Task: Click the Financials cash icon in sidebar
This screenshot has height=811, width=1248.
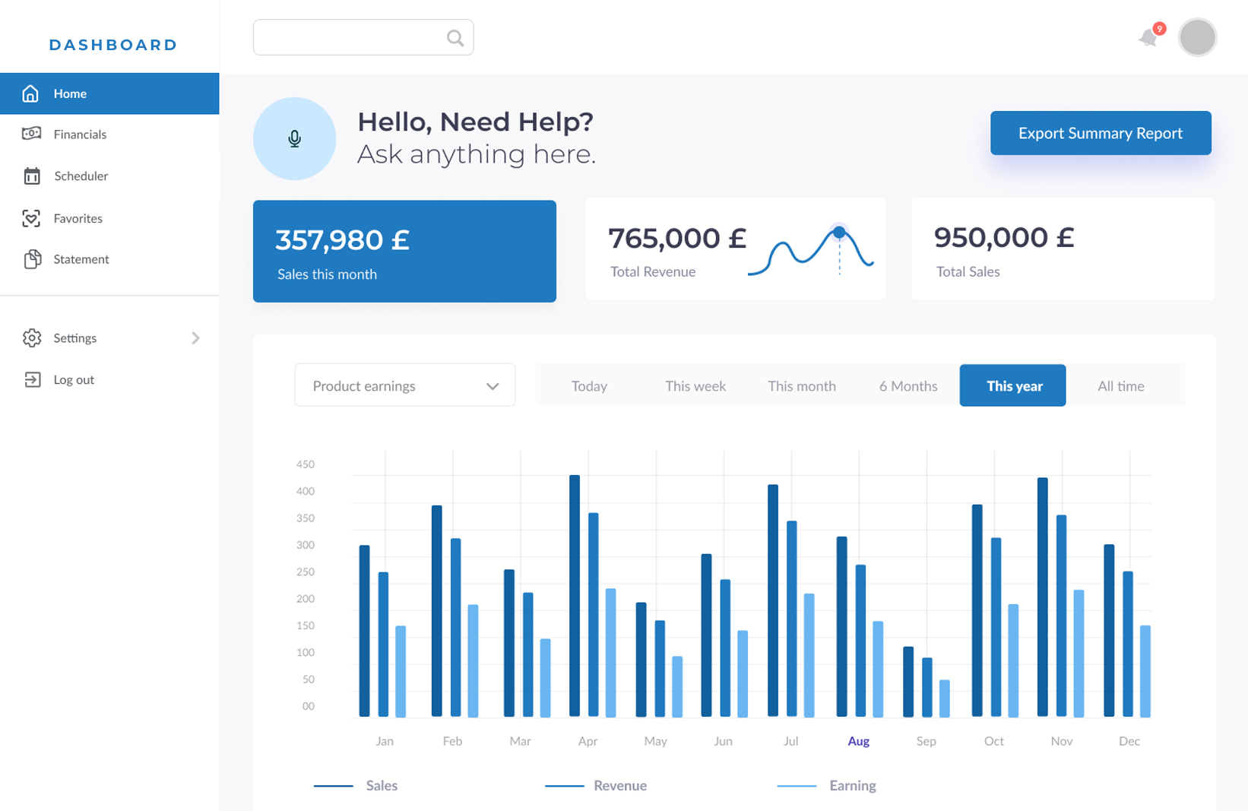Action: (x=31, y=134)
